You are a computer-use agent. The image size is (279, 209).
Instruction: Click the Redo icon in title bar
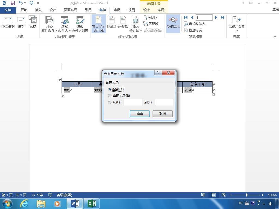coord(32,3)
